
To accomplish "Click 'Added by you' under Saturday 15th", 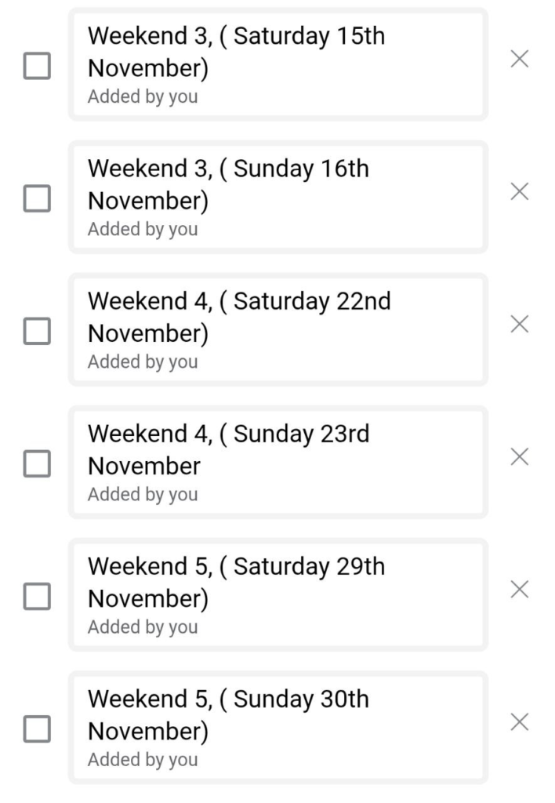I will pos(143,96).
